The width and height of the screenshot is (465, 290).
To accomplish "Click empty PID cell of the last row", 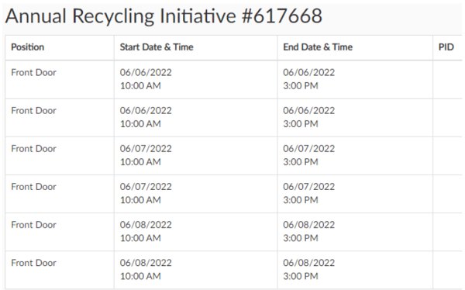I will point(447,270).
